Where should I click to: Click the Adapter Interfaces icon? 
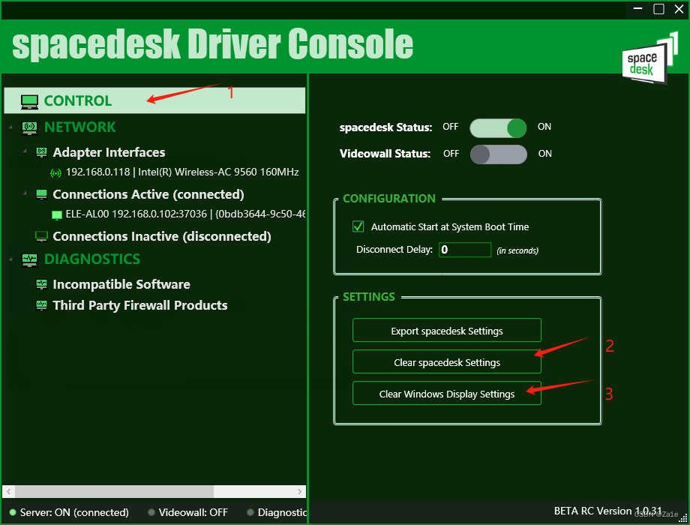point(41,152)
